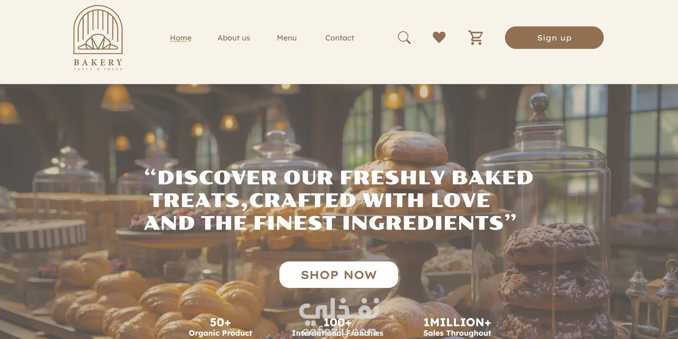
Task: Navigate to the Contact page
Action: (x=340, y=38)
